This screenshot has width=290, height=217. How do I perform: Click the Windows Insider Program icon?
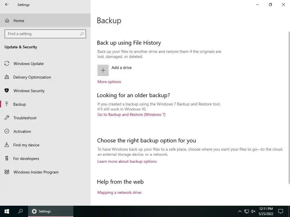(x=7, y=172)
